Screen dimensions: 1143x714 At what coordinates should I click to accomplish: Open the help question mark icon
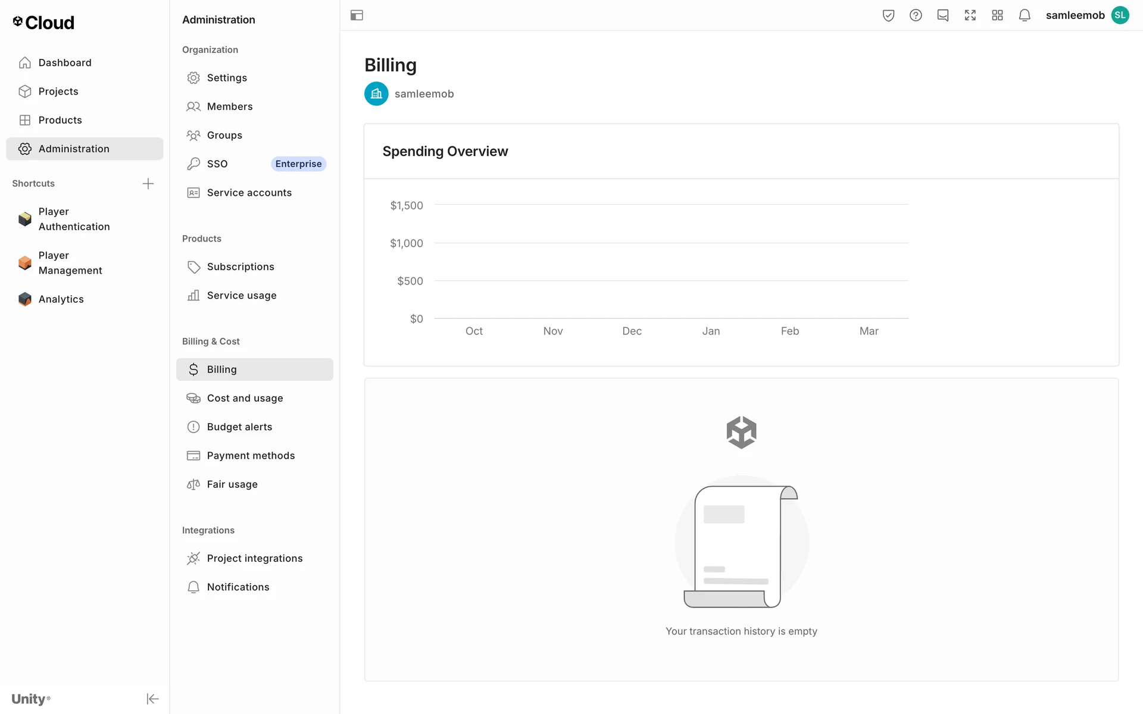point(916,15)
